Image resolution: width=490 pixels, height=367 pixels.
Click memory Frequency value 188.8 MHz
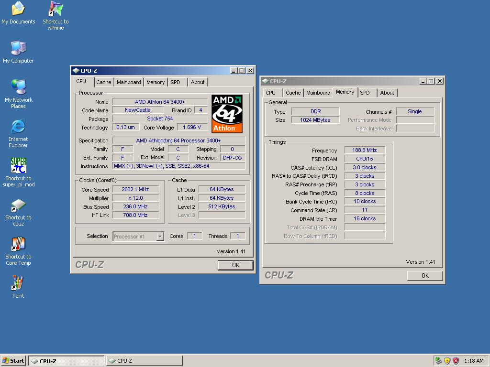pyautogui.click(x=365, y=150)
